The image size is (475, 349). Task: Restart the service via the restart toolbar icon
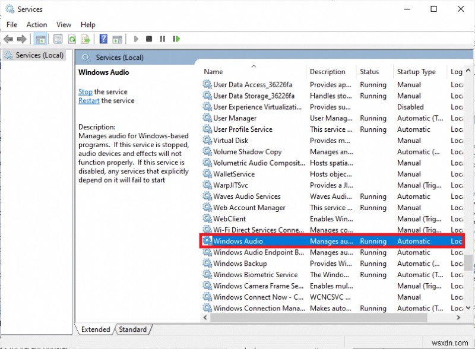[x=176, y=39]
